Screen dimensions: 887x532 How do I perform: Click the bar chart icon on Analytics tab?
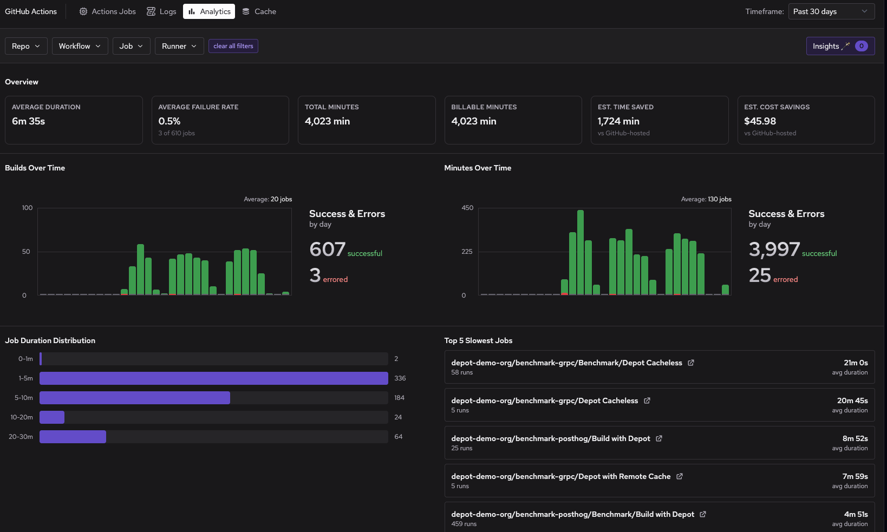coord(191,11)
